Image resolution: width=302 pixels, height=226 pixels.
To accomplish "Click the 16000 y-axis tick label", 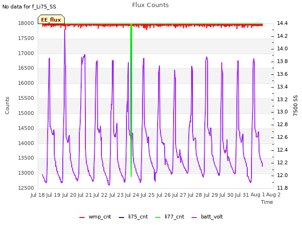I will 26,83.
